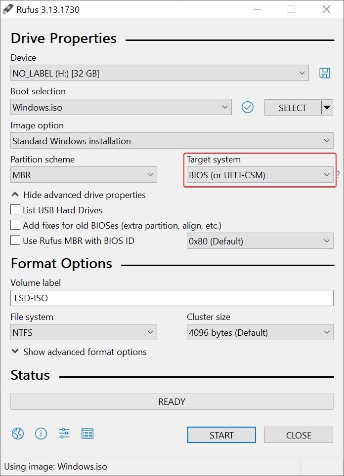The width and height of the screenshot is (344, 476).
Task: Click the 'Image option' label
Action: 37,125
